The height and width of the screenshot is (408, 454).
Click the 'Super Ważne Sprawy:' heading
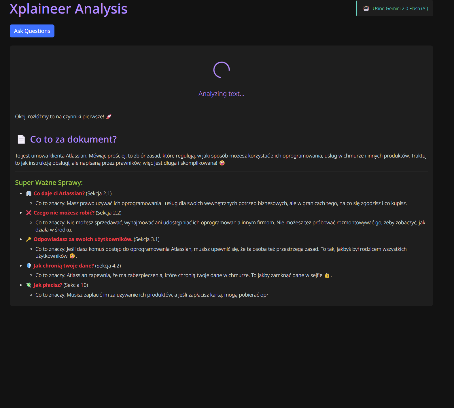49,183
